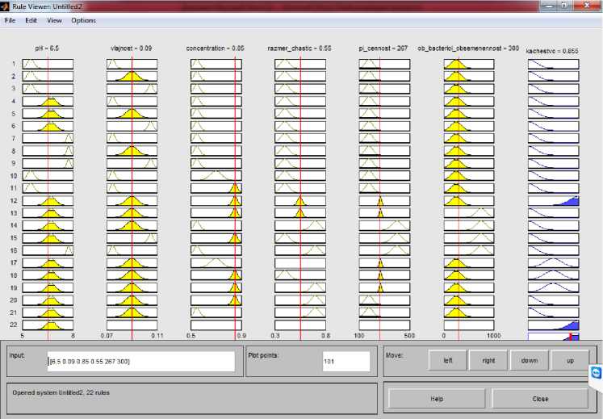The height and width of the screenshot is (419, 603).
Task: Click the red concentration input line in the rule 1 plot
Action: 235,64
